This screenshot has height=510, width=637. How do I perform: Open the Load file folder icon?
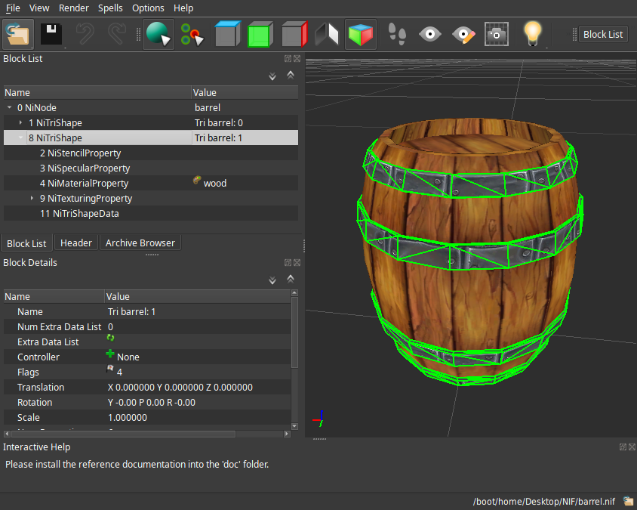tap(18, 34)
